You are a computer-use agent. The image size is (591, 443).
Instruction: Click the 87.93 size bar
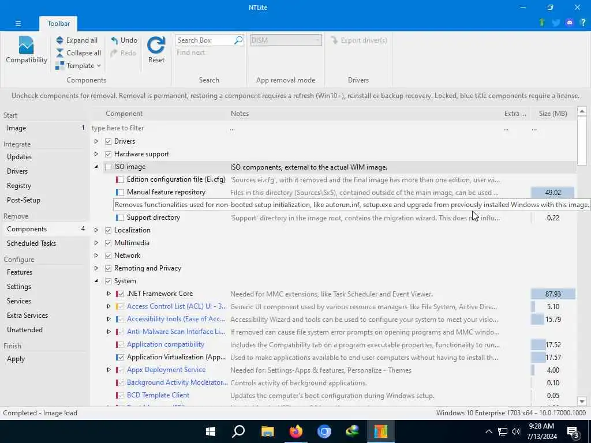[x=553, y=294]
